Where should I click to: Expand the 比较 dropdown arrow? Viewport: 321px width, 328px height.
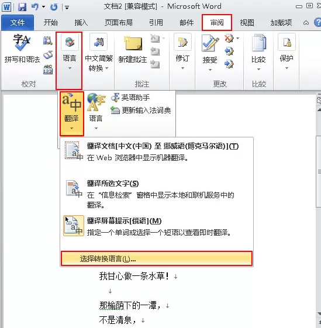pyautogui.click(x=258, y=69)
